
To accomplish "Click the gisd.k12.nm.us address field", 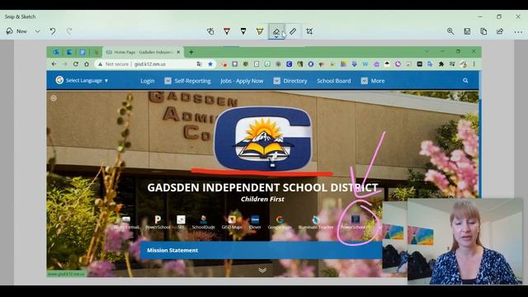I will (x=150, y=64).
